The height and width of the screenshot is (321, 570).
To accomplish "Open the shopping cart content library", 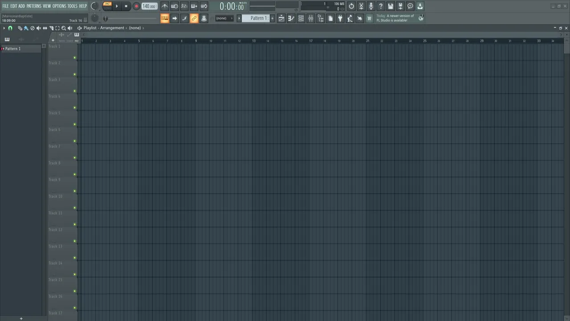I will point(369,18).
